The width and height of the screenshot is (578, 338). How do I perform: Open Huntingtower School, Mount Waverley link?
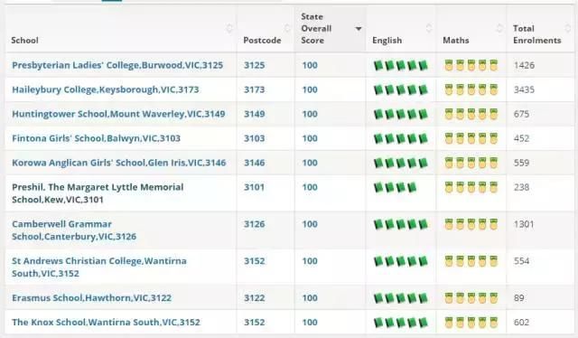coord(118,114)
